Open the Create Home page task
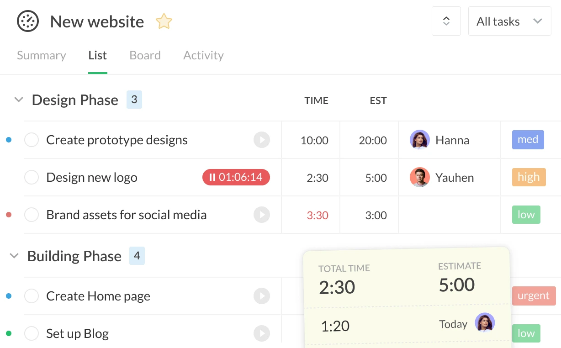The height and width of the screenshot is (348, 561). (98, 296)
